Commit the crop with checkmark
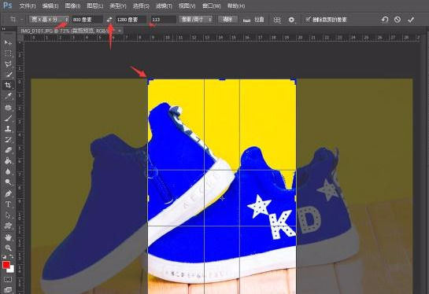429x294 pixels. 411,20
